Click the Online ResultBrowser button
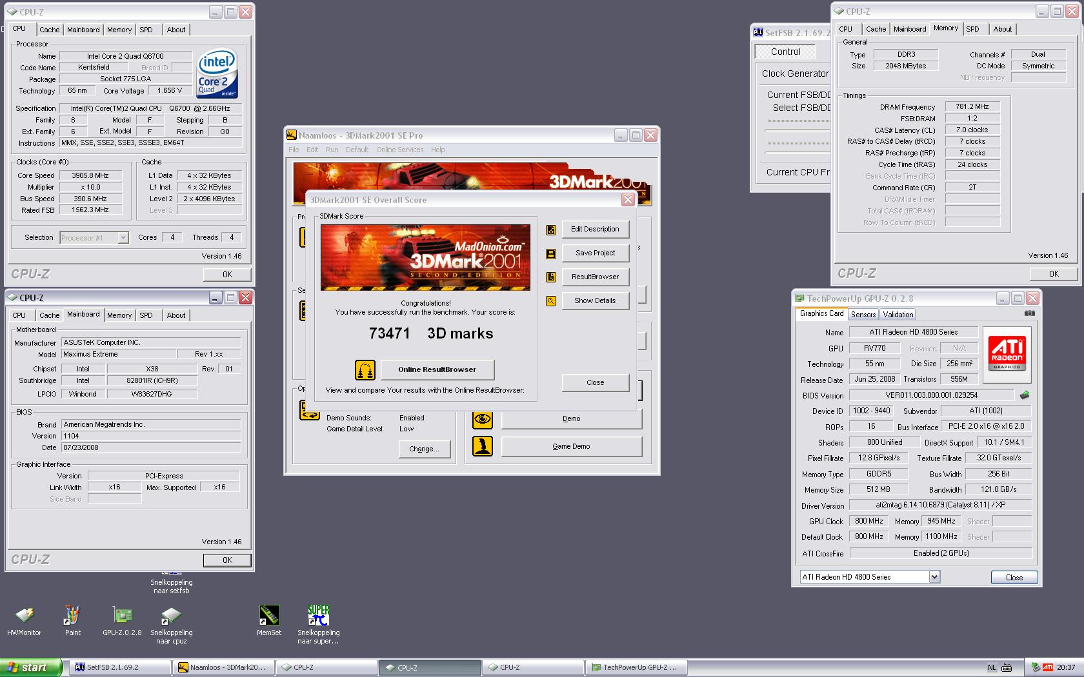The height and width of the screenshot is (677, 1084). (x=437, y=369)
